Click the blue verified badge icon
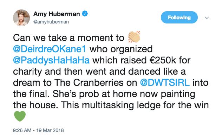This screenshot has width=222, height=137. pyautogui.click(x=85, y=14)
